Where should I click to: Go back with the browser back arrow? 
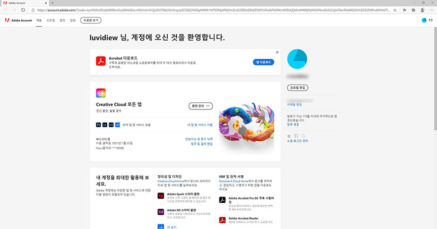[6, 10]
